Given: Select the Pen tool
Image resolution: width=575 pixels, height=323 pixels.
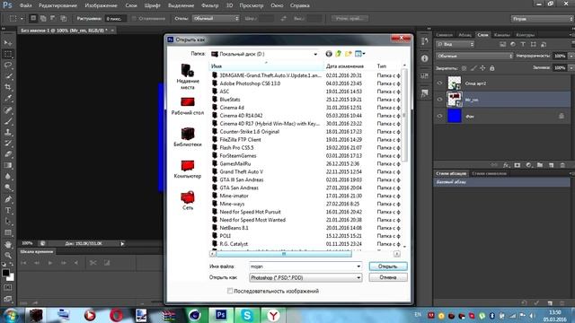Looking at the screenshot, I should point(8,199).
